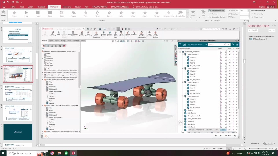Switch to Reading View
The height and width of the screenshot is (156, 278).
tap(240, 148)
